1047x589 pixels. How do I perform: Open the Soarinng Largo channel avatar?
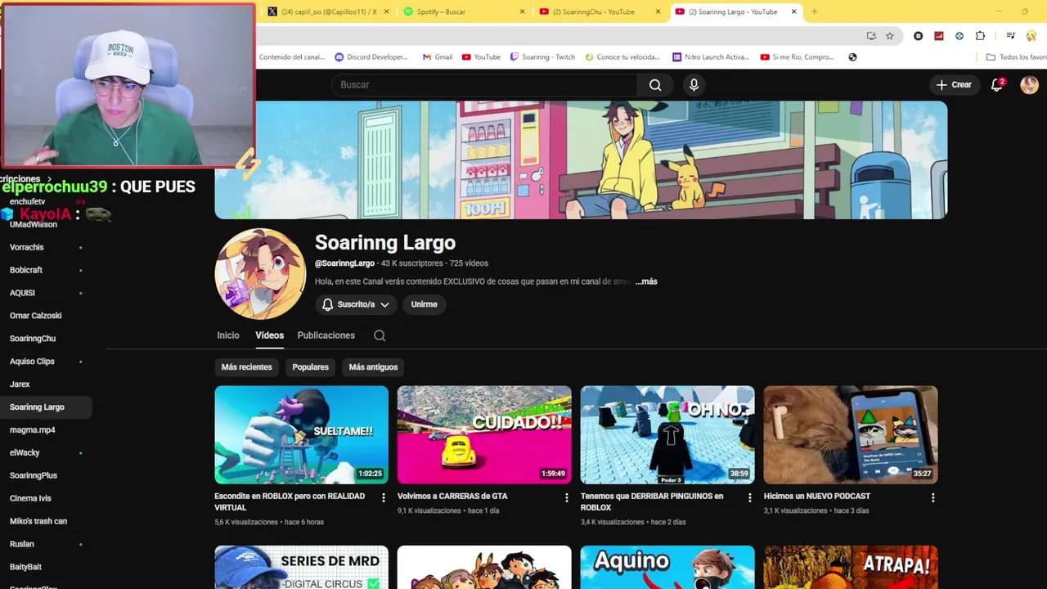(260, 274)
